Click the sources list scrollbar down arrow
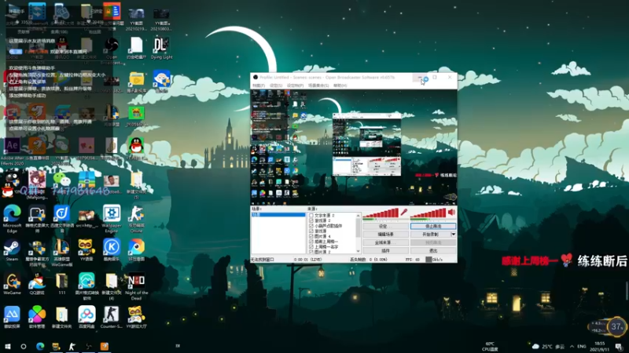629x353 pixels. [358, 251]
